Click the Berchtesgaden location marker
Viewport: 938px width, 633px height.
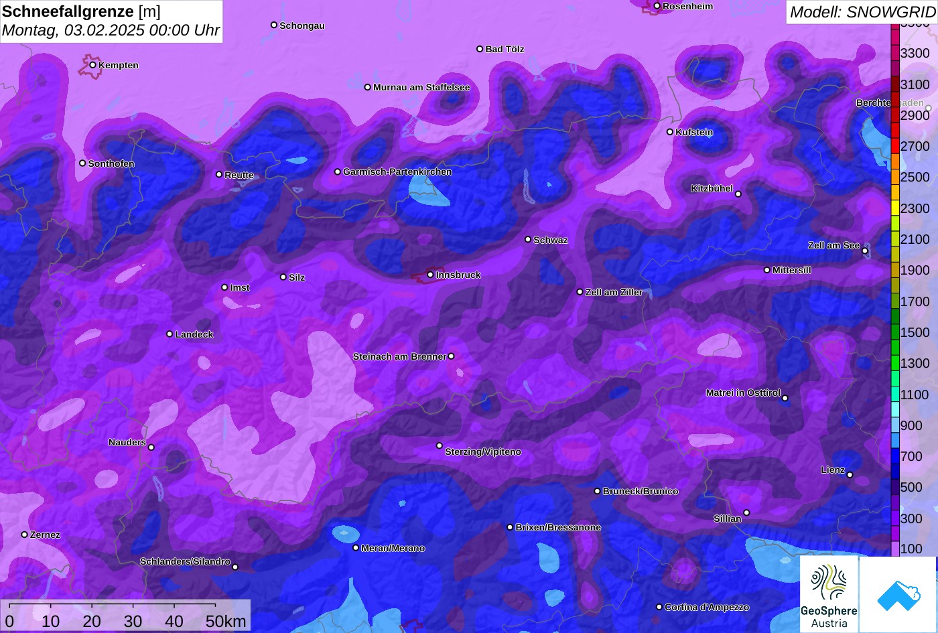pyautogui.click(x=929, y=108)
